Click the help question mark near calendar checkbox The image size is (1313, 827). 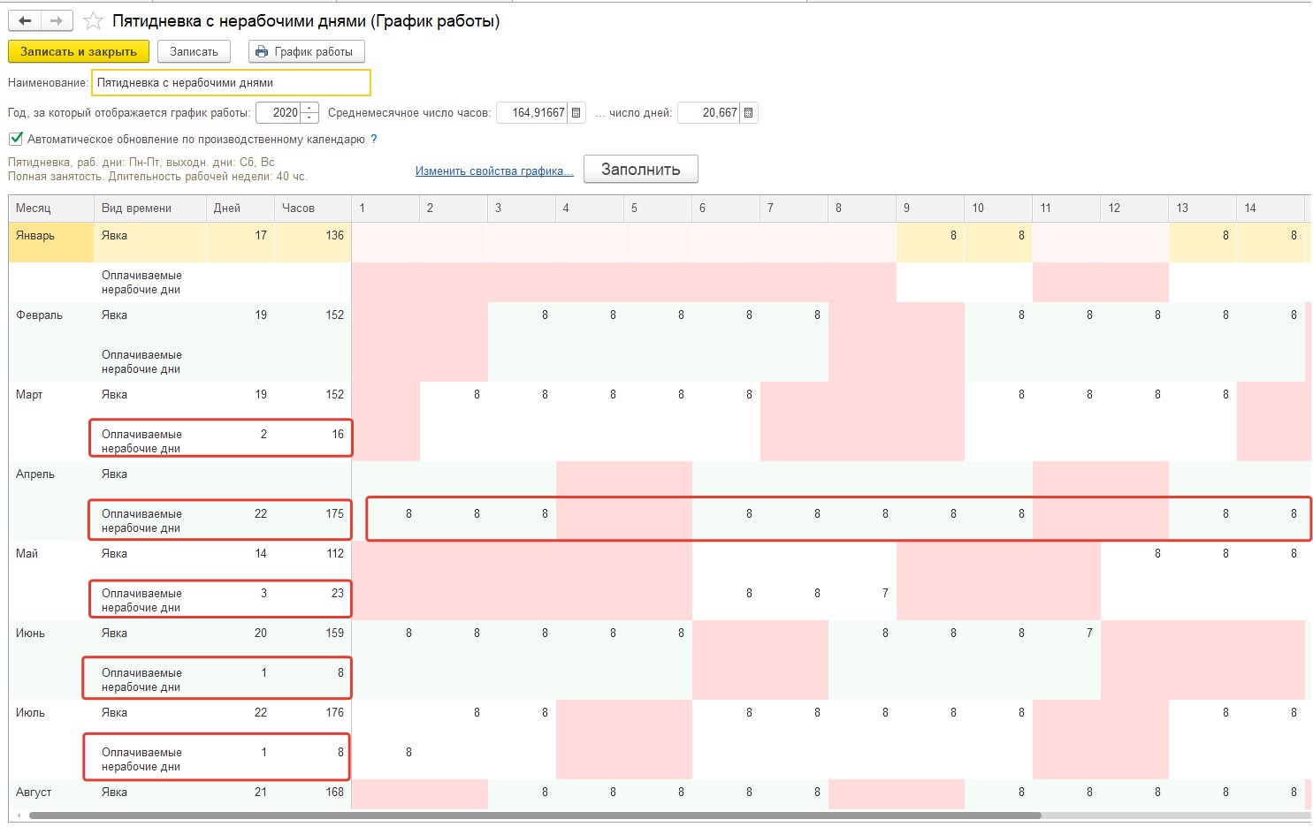click(x=374, y=139)
